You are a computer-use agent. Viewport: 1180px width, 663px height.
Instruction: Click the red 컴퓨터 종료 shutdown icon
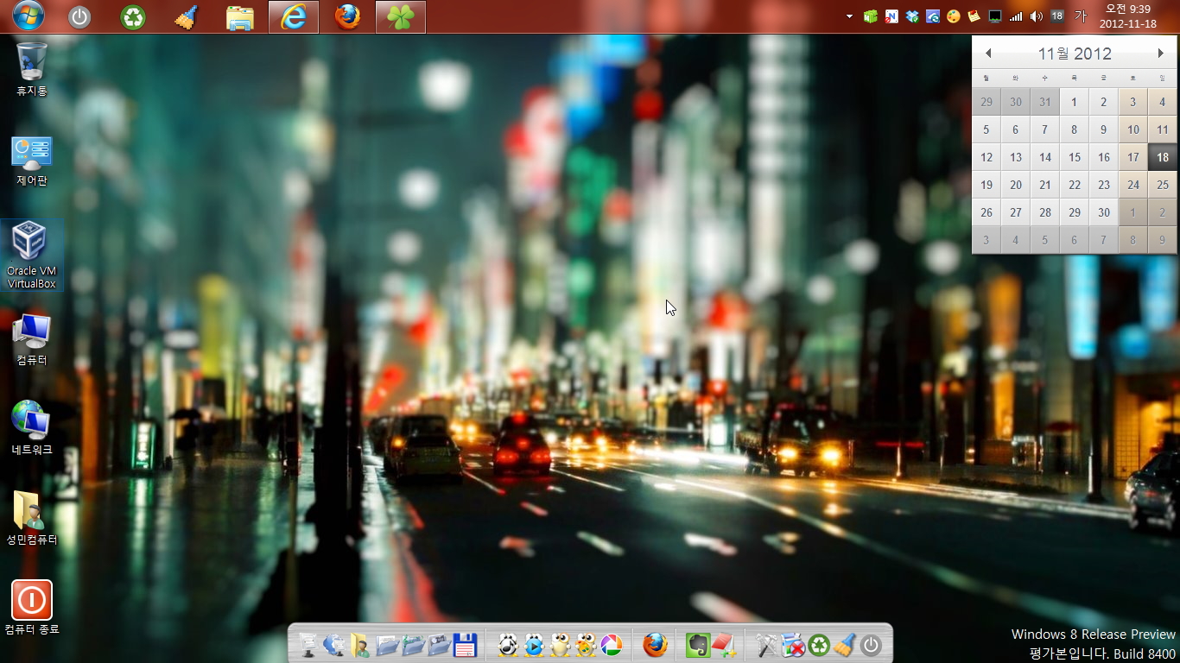(x=32, y=608)
